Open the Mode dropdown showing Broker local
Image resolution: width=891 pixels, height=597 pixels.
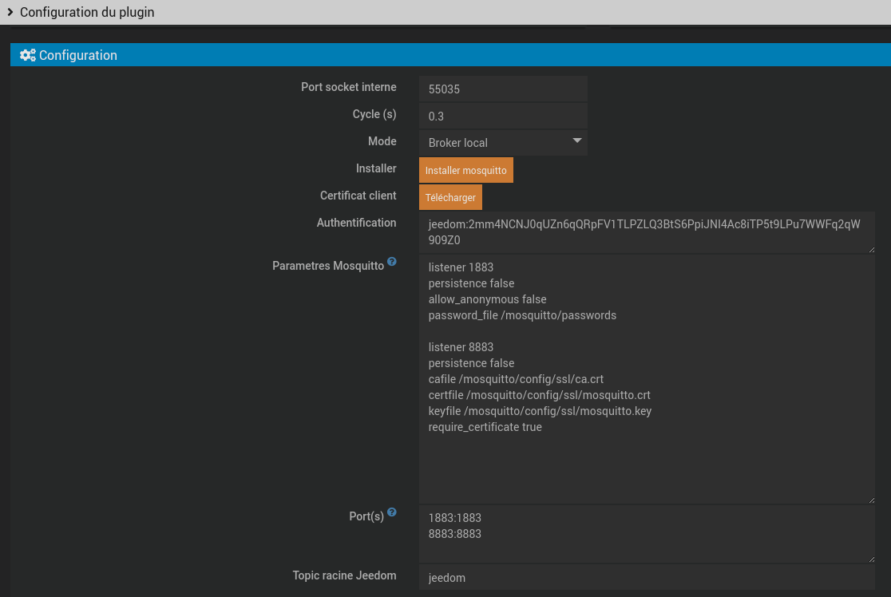coord(503,143)
